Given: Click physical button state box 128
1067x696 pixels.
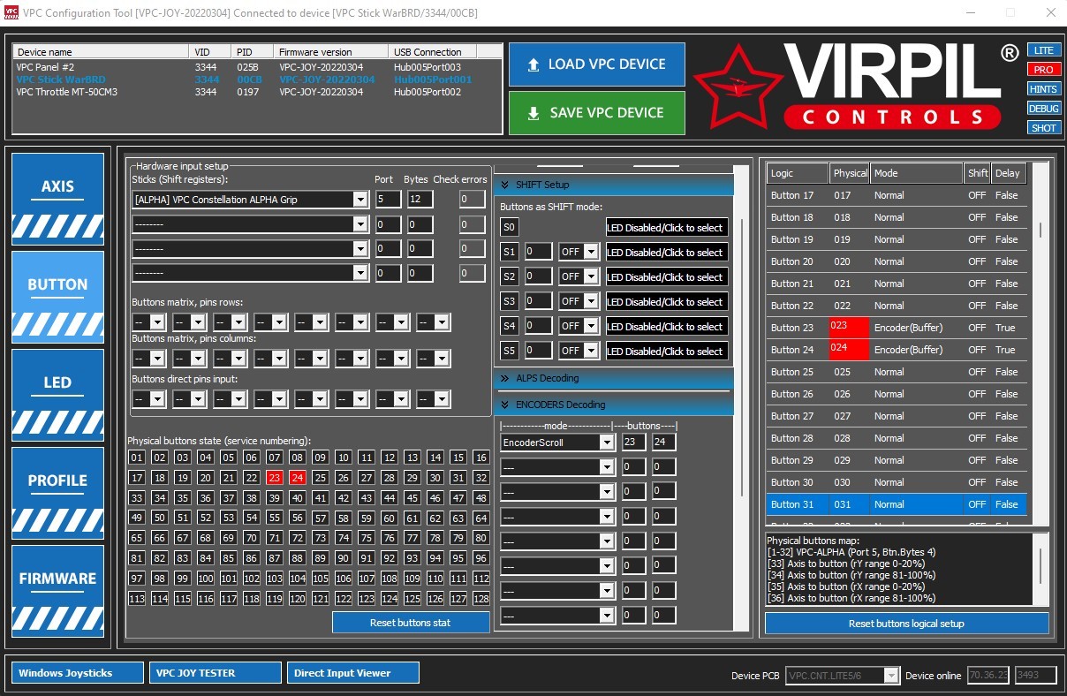Looking at the screenshot, I should point(481,599).
